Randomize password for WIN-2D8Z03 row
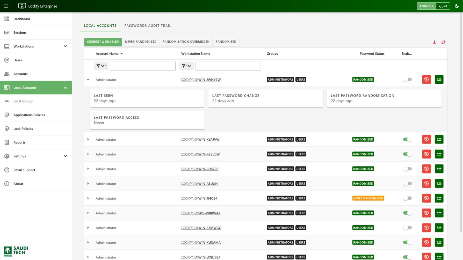 click(x=426, y=169)
